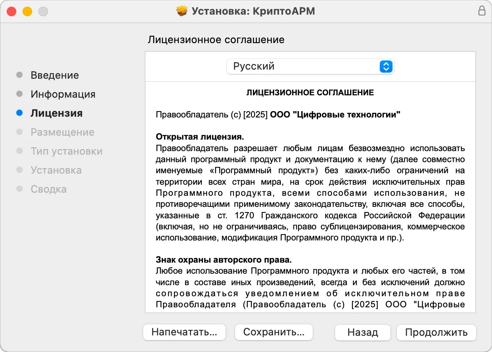Click the Продолжить button
492x352 pixels.
(x=436, y=333)
